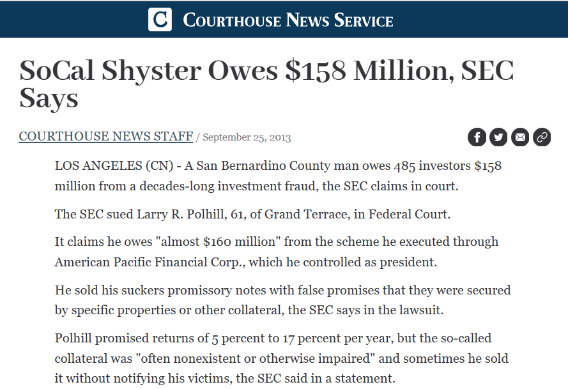Click 'almost $160 million' quoted text
This screenshot has height=389, width=568.
(227, 242)
